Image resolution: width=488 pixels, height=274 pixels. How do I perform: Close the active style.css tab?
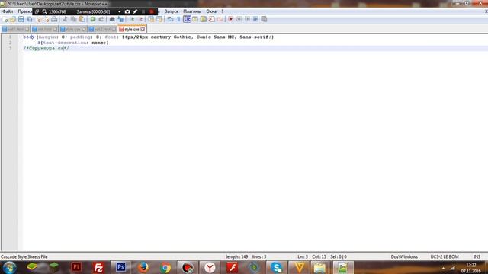(143, 29)
